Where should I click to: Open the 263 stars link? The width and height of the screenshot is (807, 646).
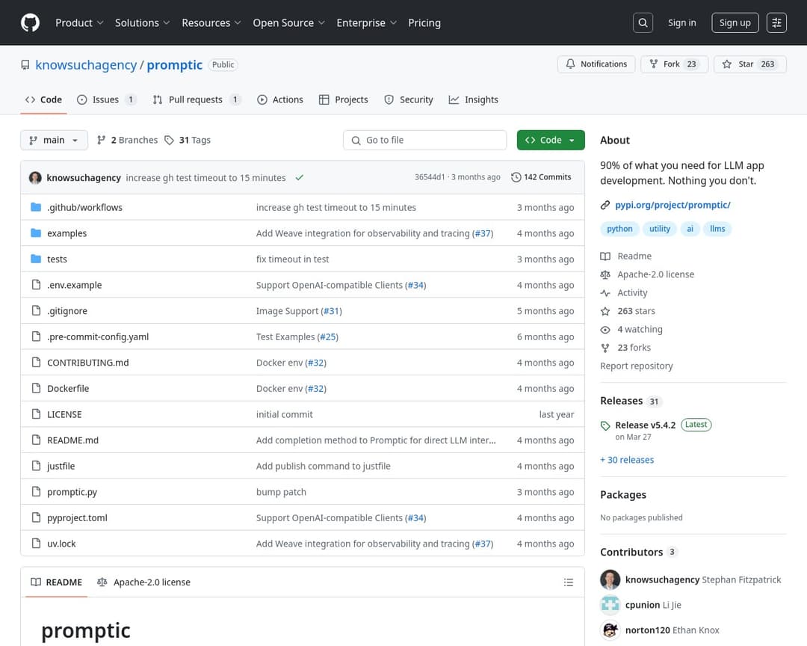(x=636, y=311)
